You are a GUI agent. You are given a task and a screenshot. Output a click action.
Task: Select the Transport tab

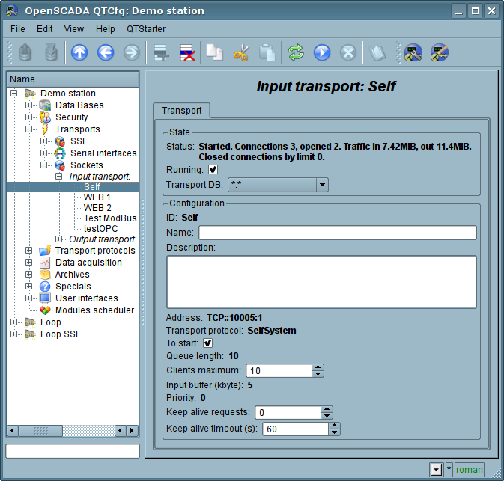click(182, 111)
